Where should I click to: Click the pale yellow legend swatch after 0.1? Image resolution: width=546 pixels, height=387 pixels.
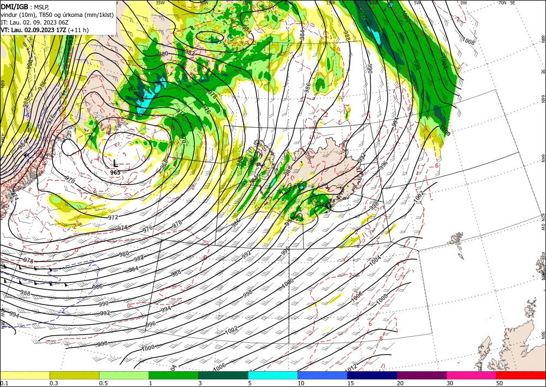click(x=25, y=375)
